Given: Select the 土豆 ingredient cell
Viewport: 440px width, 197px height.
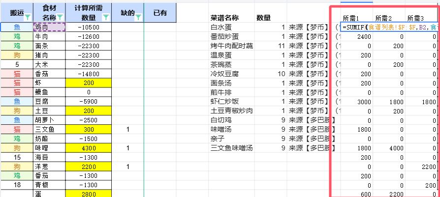Looking at the screenshot, I should pyautogui.click(x=49, y=111).
